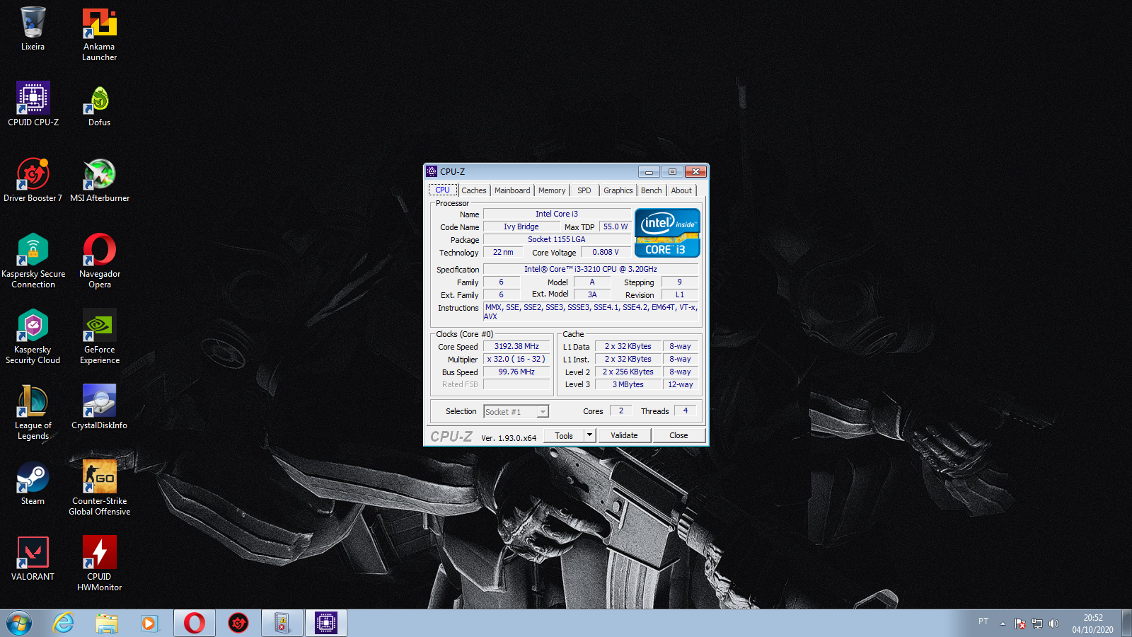Launch GeForce Experience desktop shortcut
This screenshot has width=1132, height=637.
coord(100,336)
